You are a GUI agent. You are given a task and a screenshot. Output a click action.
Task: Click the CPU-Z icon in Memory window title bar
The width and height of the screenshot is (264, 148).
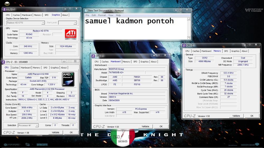tap(184, 45)
